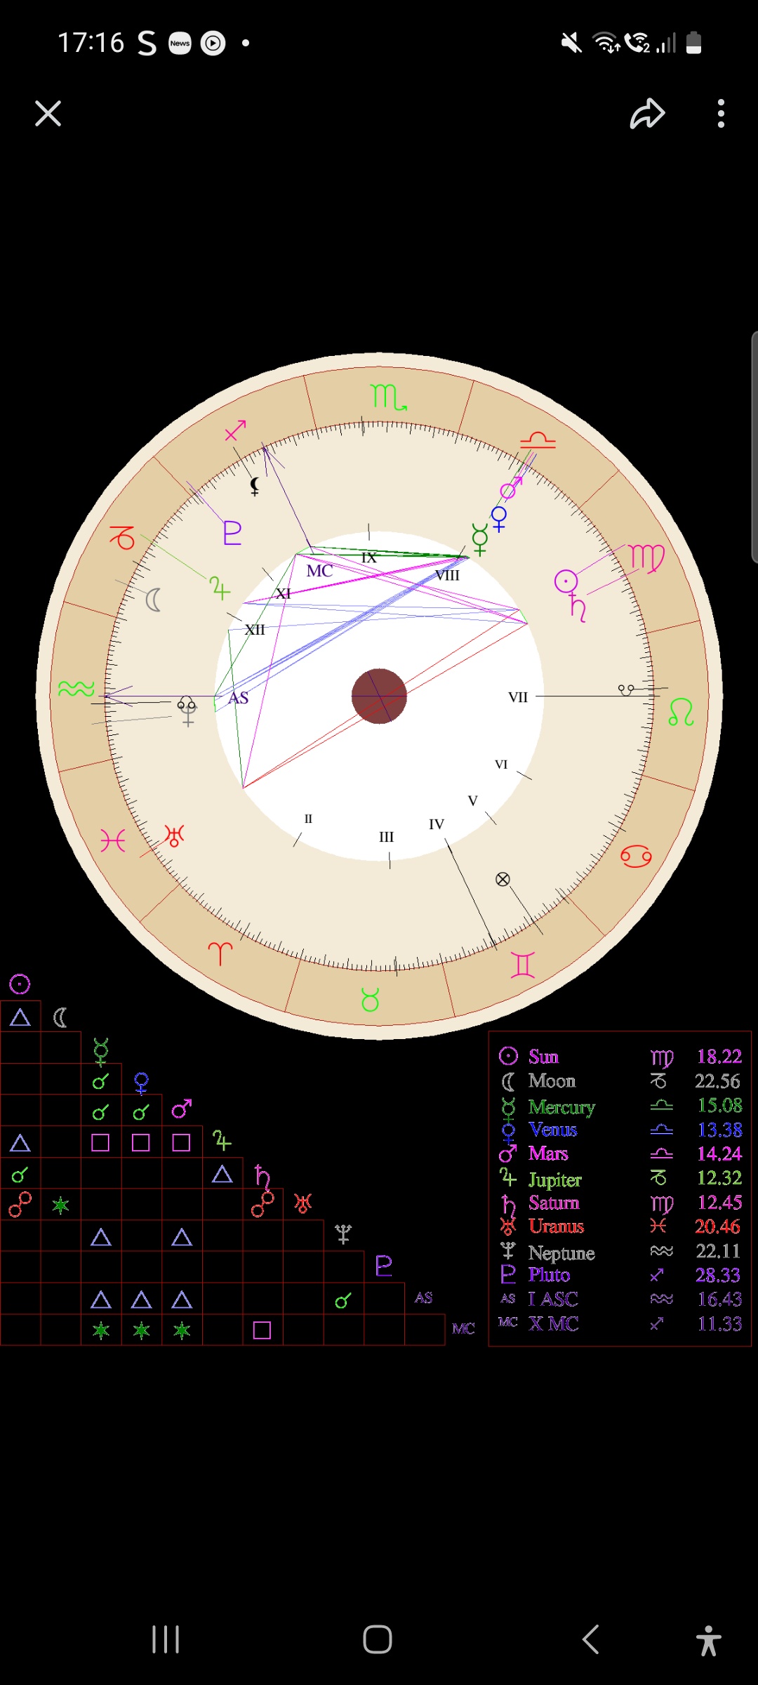The height and width of the screenshot is (1685, 758).
Task: Tap the Saturn glyph inside the wheel
Action: click(578, 608)
